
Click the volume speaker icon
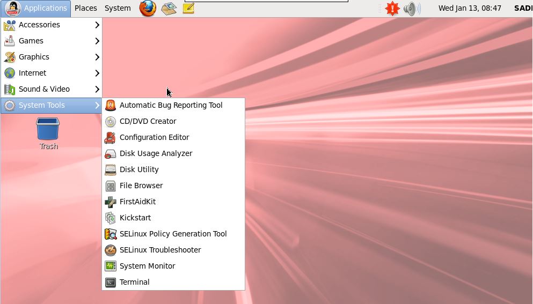(x=412, y=9)
